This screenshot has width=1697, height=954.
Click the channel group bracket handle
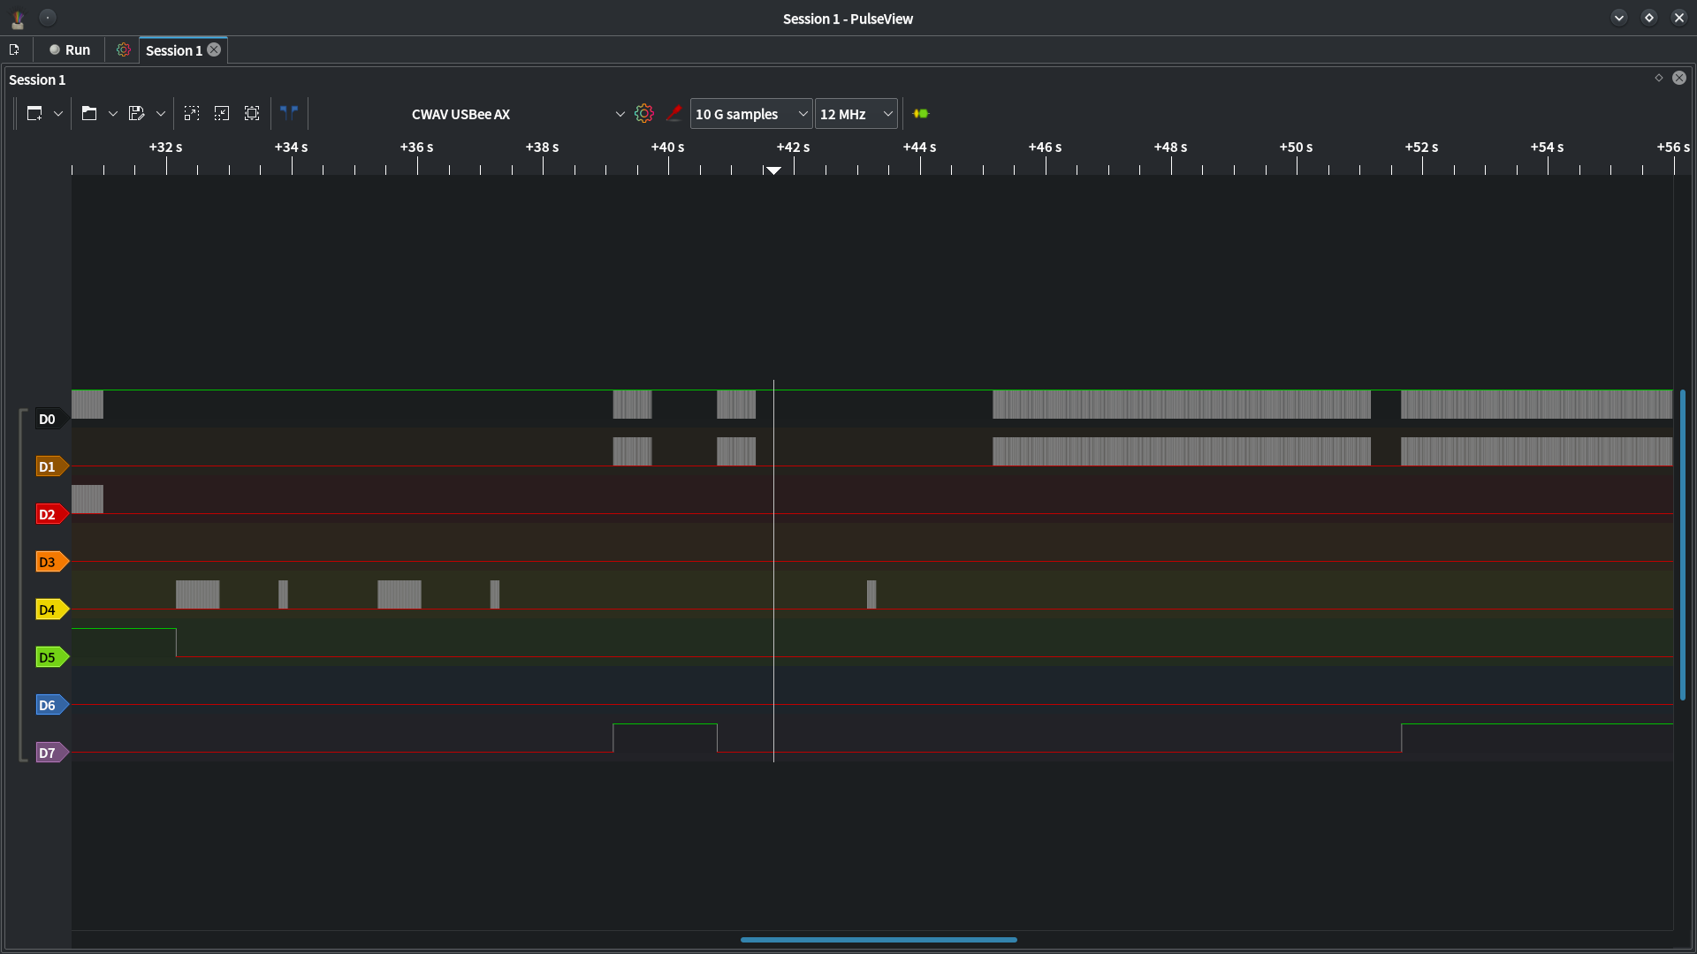pos(23,585)
